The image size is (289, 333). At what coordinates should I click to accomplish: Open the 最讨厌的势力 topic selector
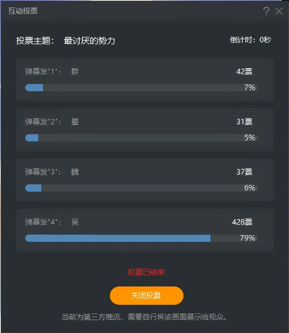click(x=90, y=40)
